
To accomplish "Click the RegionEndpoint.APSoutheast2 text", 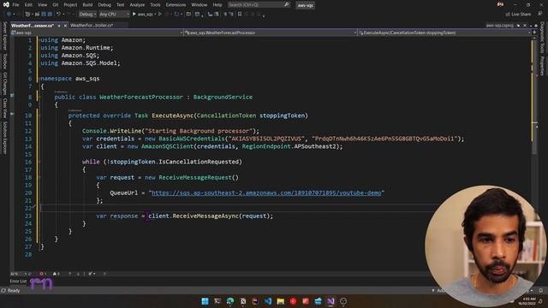I will point(290,146).
